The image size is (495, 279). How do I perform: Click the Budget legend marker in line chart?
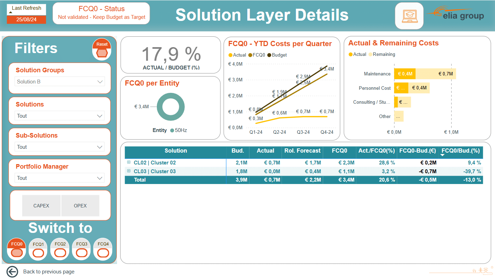[269, 55]
